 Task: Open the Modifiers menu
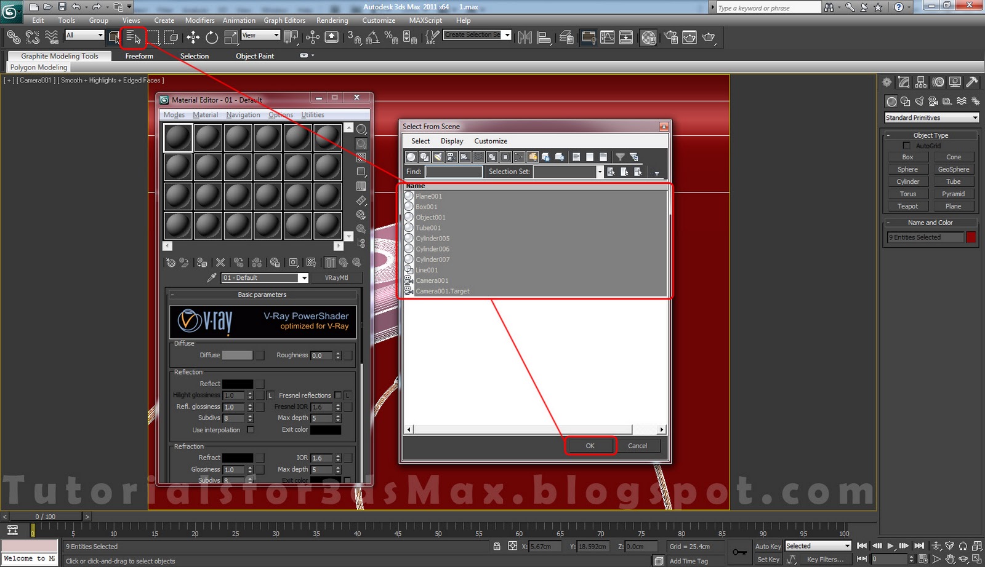pos(199,20)
